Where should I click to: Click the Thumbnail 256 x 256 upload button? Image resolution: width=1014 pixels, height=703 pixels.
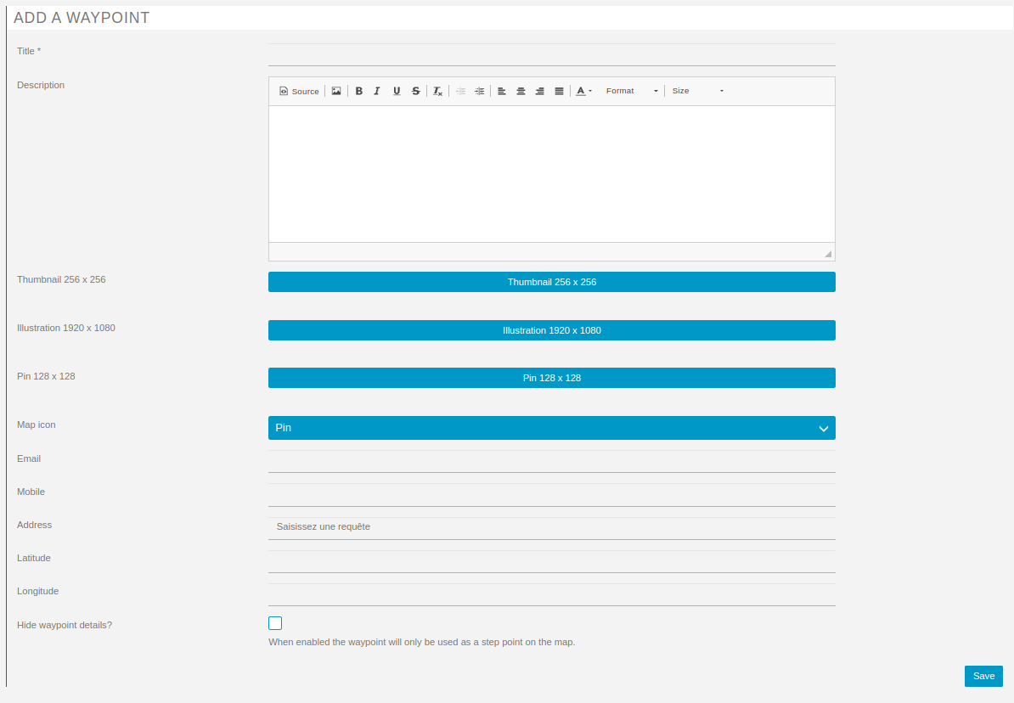tap(552, 282)
